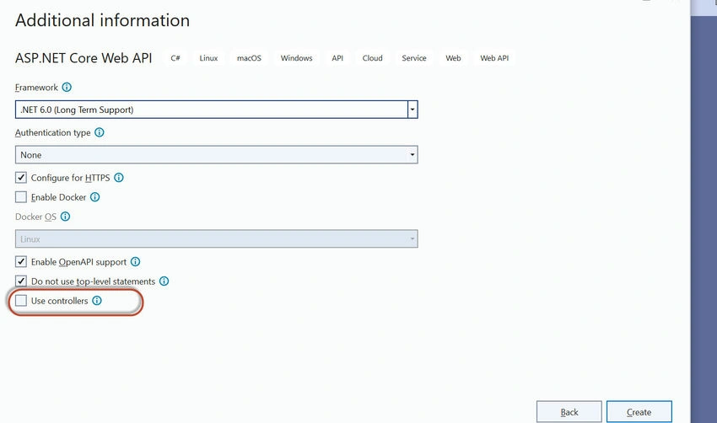Click the Additional information heading

(102, 20)
